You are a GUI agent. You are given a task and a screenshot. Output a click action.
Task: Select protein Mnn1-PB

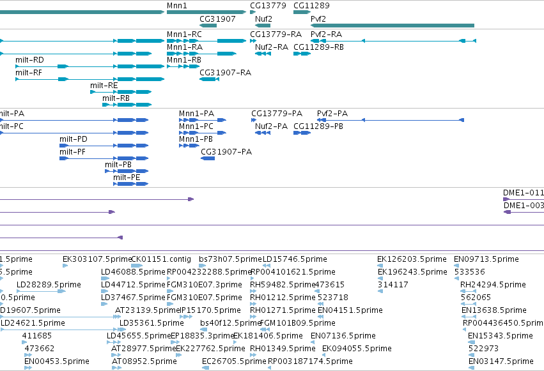click(x=189, y=146)
